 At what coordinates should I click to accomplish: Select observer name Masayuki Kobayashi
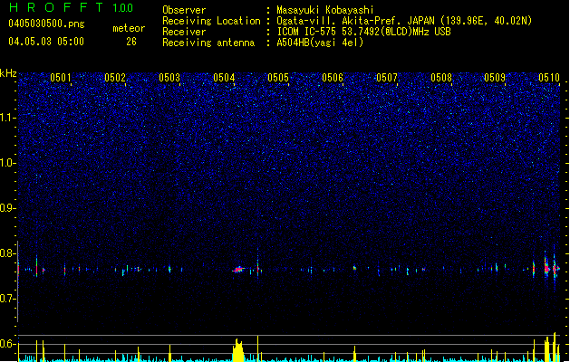[x=325, y=10]
